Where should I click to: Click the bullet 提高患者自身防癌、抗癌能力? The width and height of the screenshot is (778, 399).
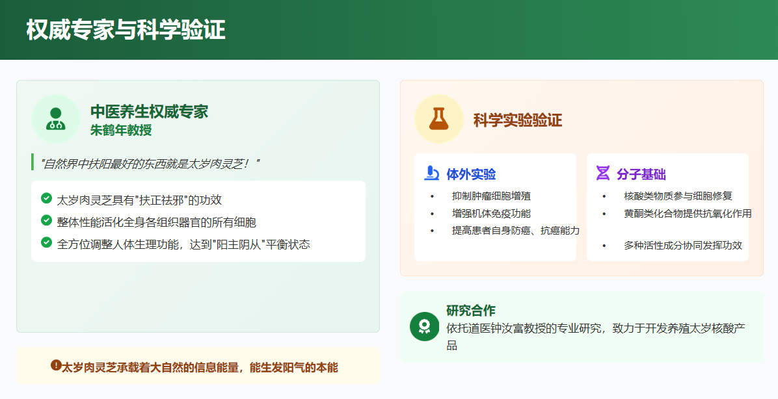(x=516, y=231)
